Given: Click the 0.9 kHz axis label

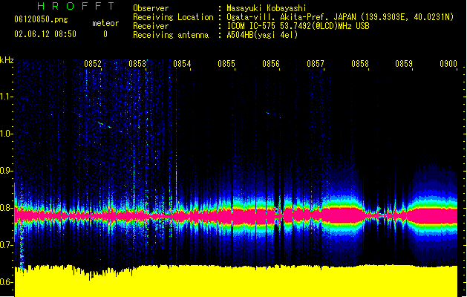Looking at the screenshot, I should tap(7, 171).
